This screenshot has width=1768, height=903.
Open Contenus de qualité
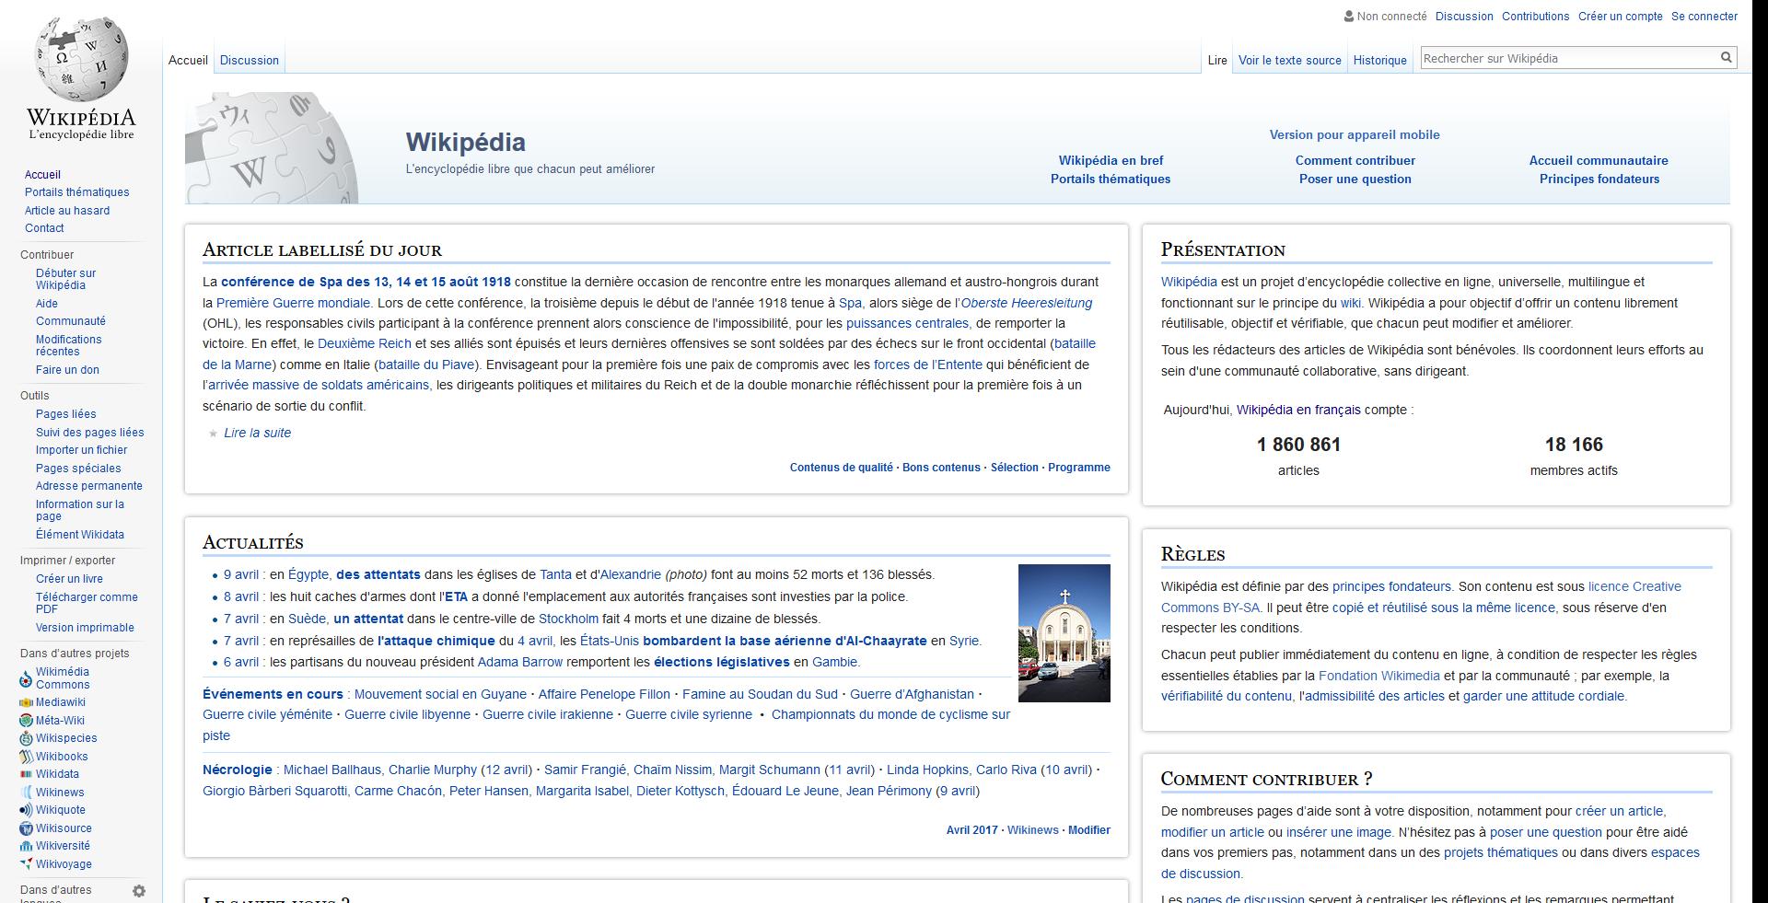coord(842,468)
